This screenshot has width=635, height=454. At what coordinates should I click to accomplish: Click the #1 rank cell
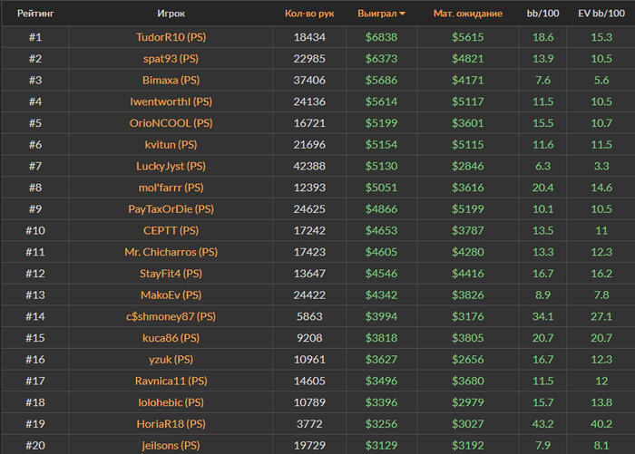pos(34,36)
